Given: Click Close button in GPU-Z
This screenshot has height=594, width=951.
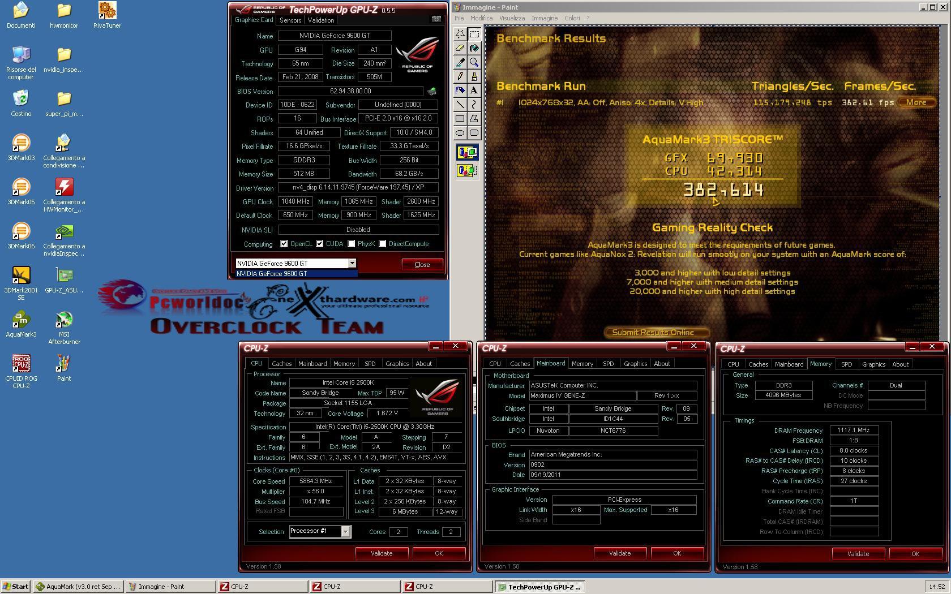Looking at the screenshot, I should point(422,265).
